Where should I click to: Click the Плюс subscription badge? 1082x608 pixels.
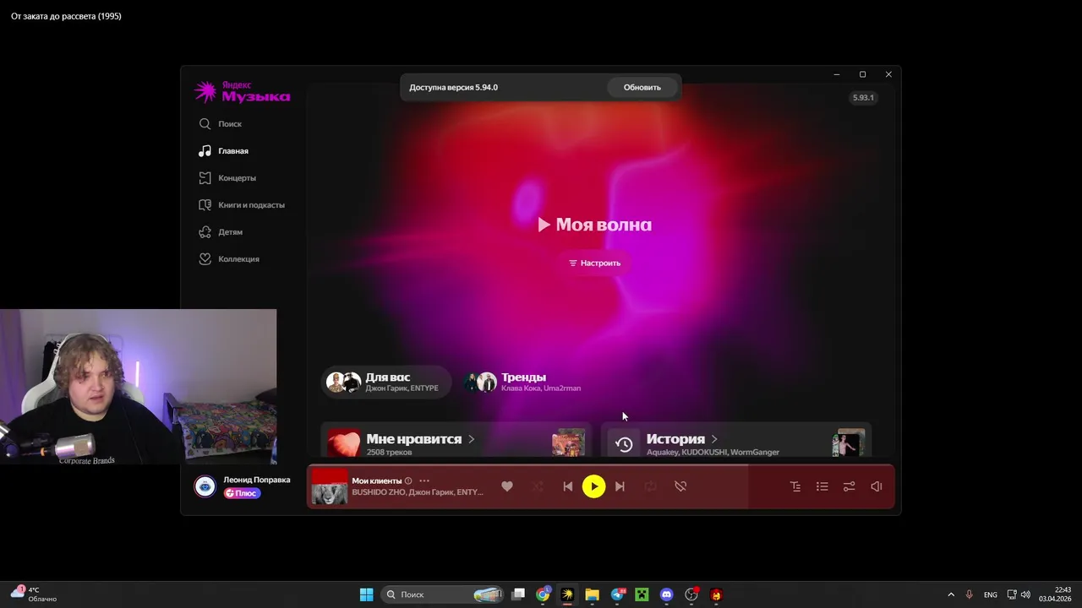click(x=242, y=493)
